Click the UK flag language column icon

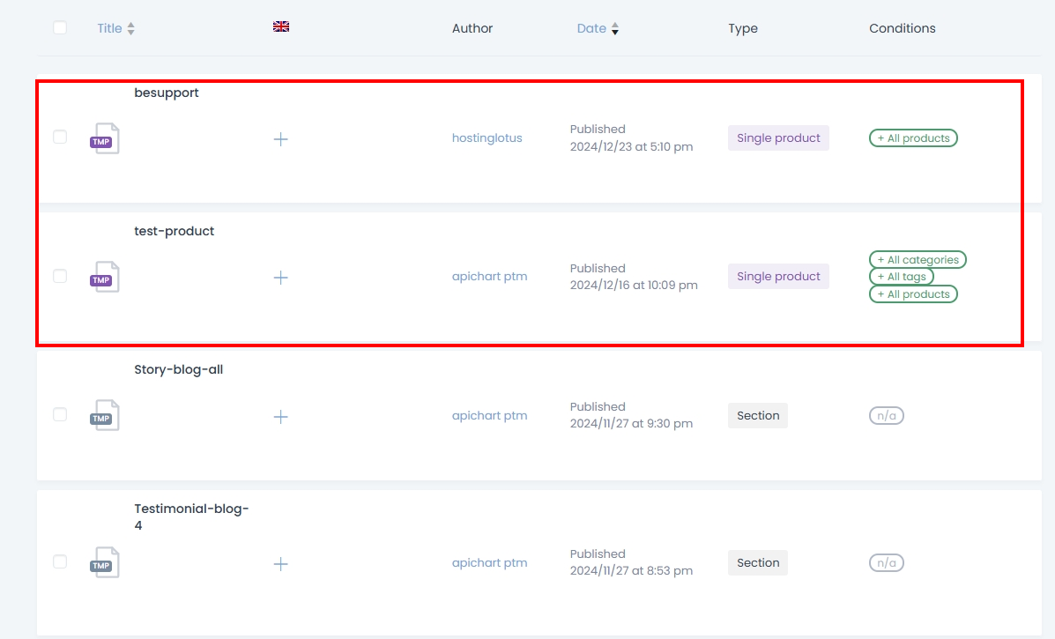(281, 27)
